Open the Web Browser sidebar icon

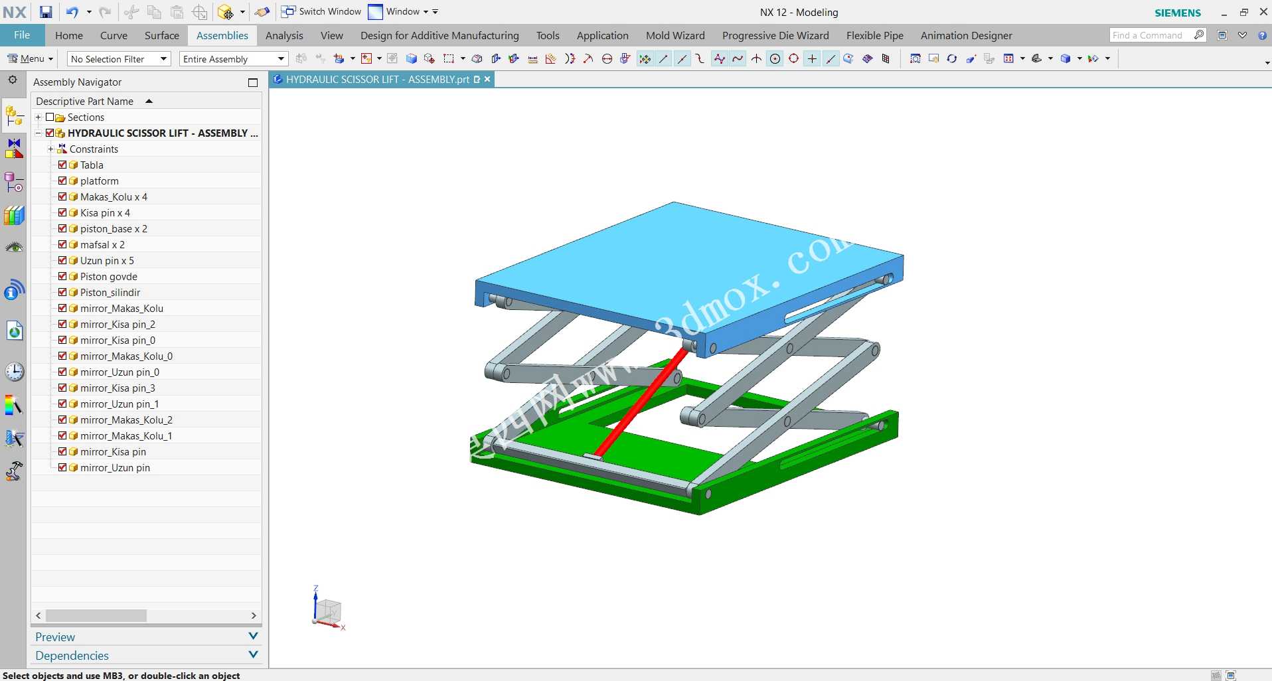tap(14, 330)
